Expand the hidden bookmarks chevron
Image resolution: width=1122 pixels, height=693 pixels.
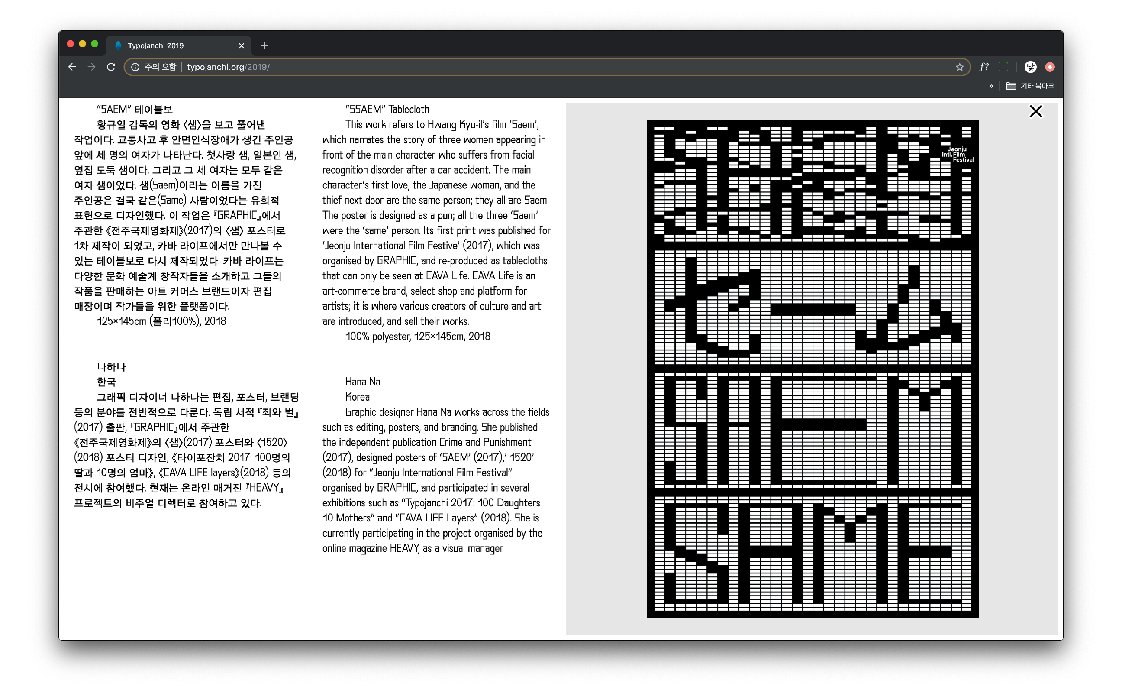pos(990,86)
